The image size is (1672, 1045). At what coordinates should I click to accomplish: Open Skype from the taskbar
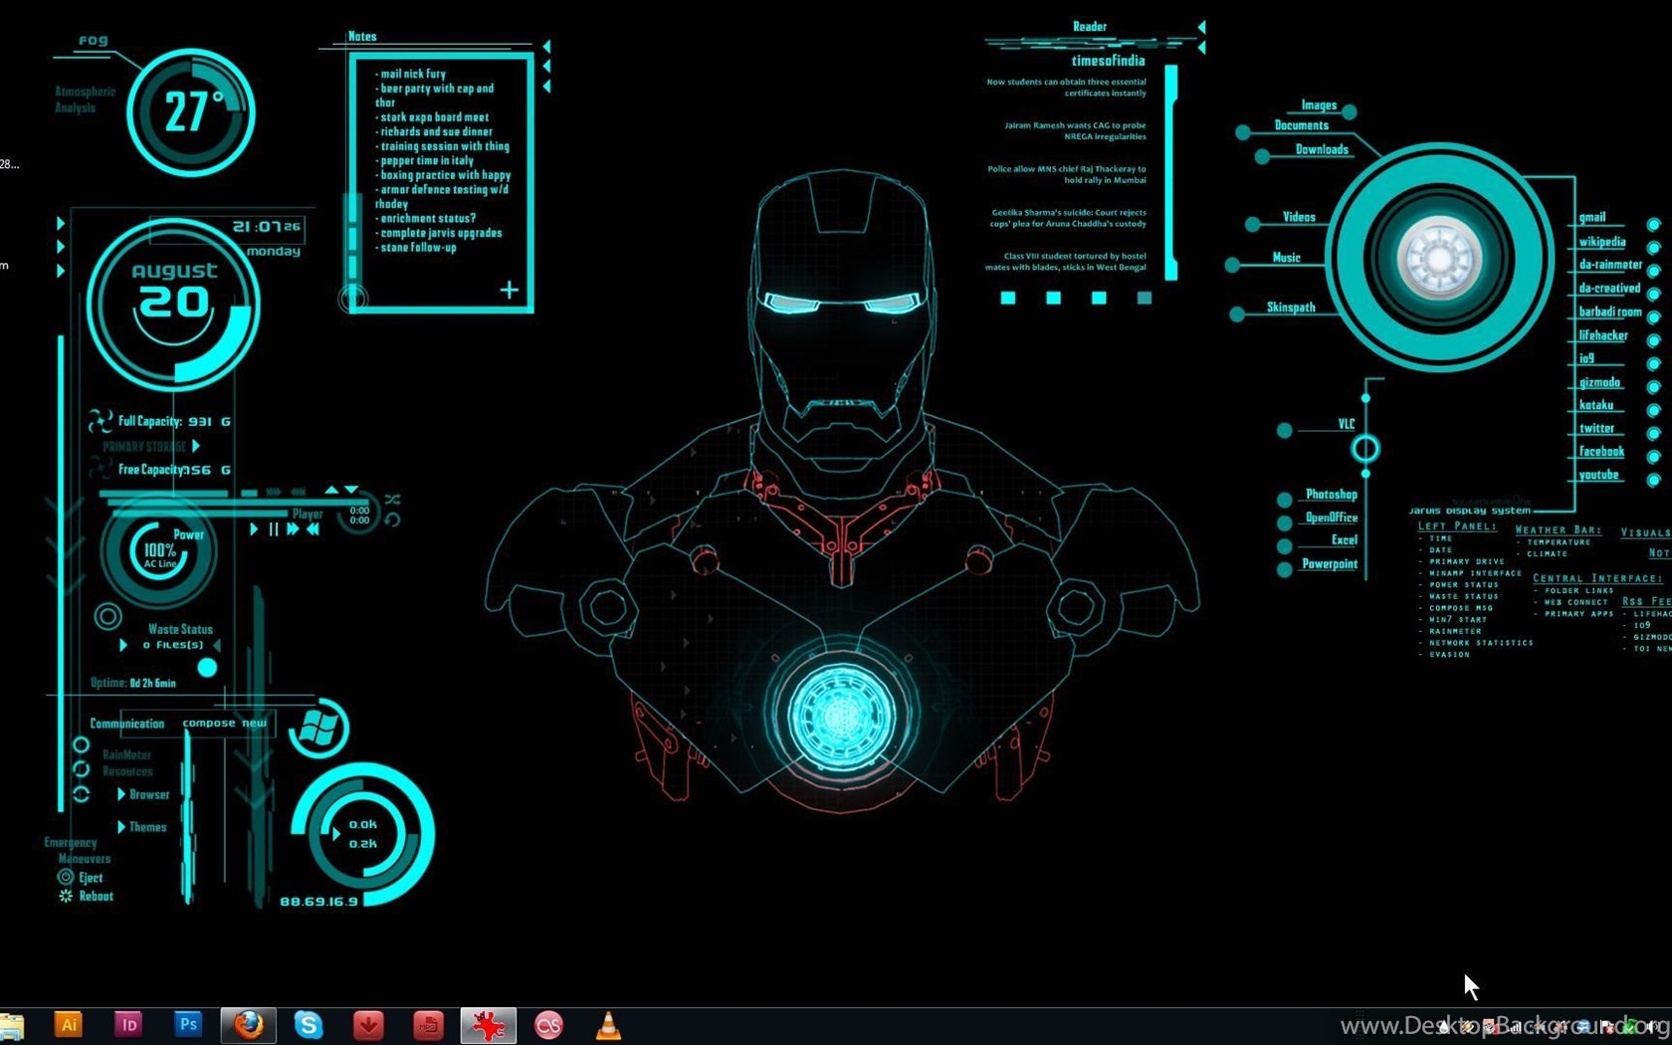click(x=309, y=1024)
